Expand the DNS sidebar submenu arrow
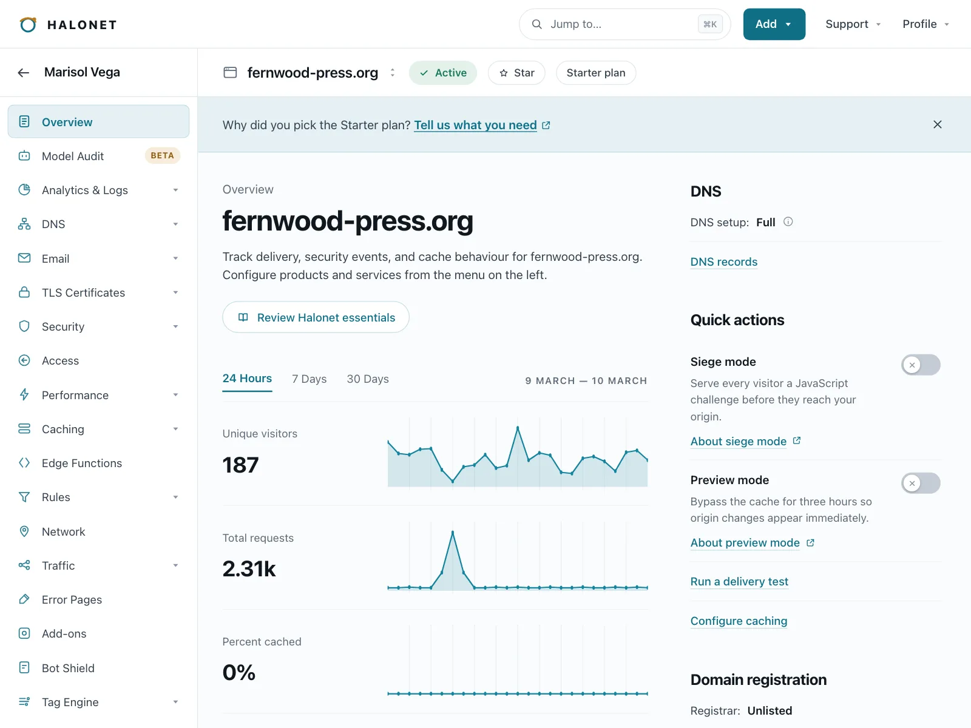This screenshot has height=728, width=971. 175,224
